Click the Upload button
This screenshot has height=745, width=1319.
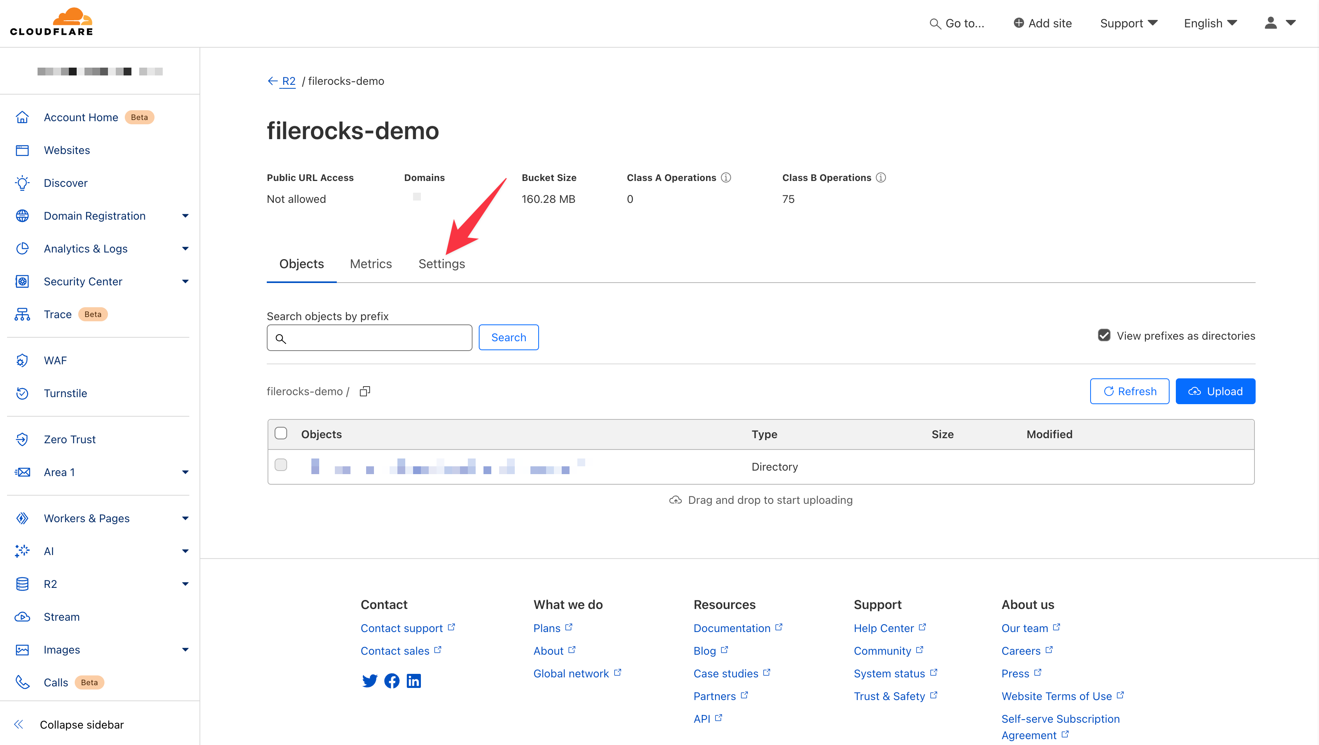tap(1215, 391)
